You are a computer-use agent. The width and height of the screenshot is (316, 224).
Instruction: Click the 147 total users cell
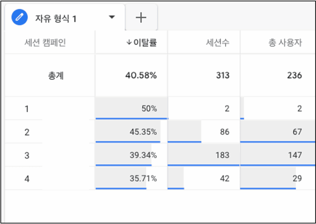coord(294,155)
